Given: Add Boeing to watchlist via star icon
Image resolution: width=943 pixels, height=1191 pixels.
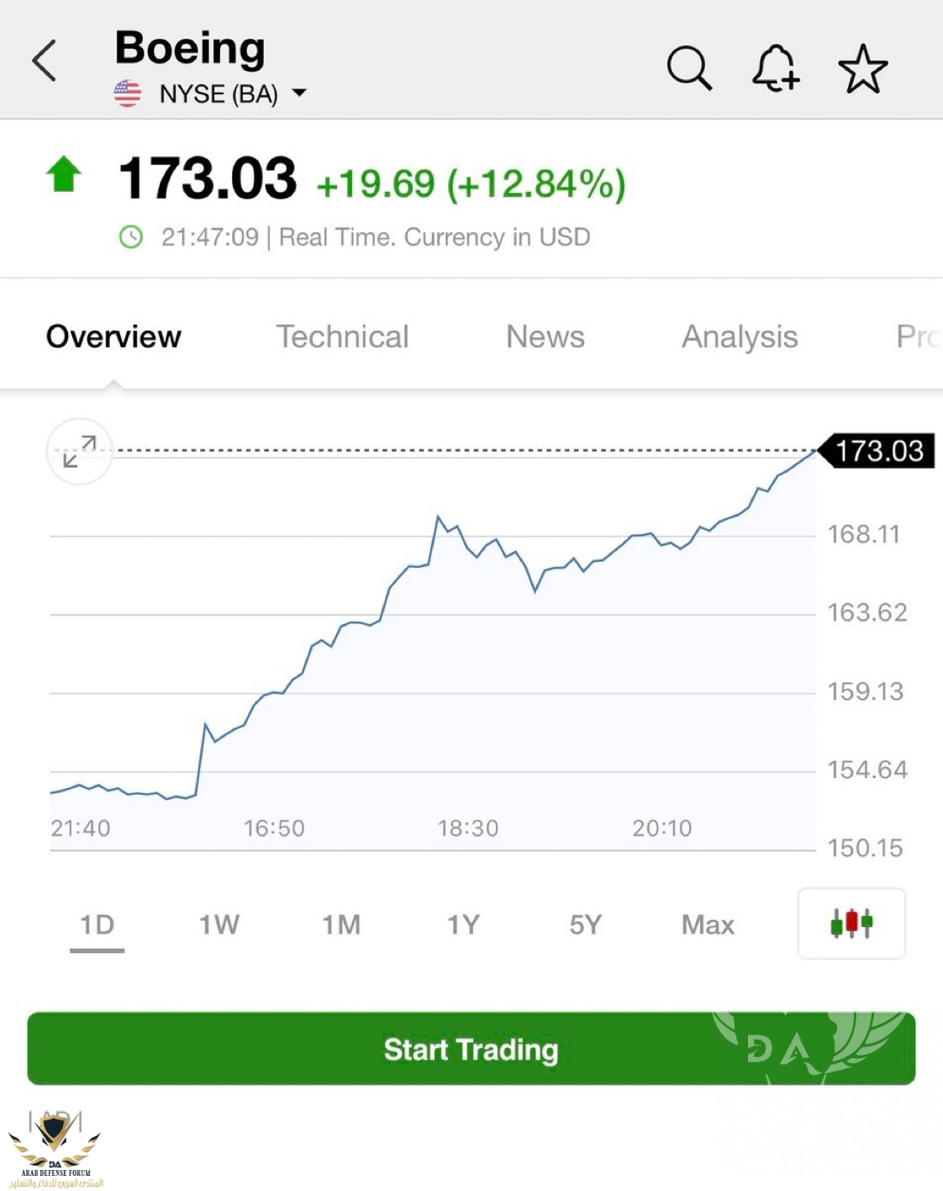Looking at the screenshot, I should (x=863, y=69).
